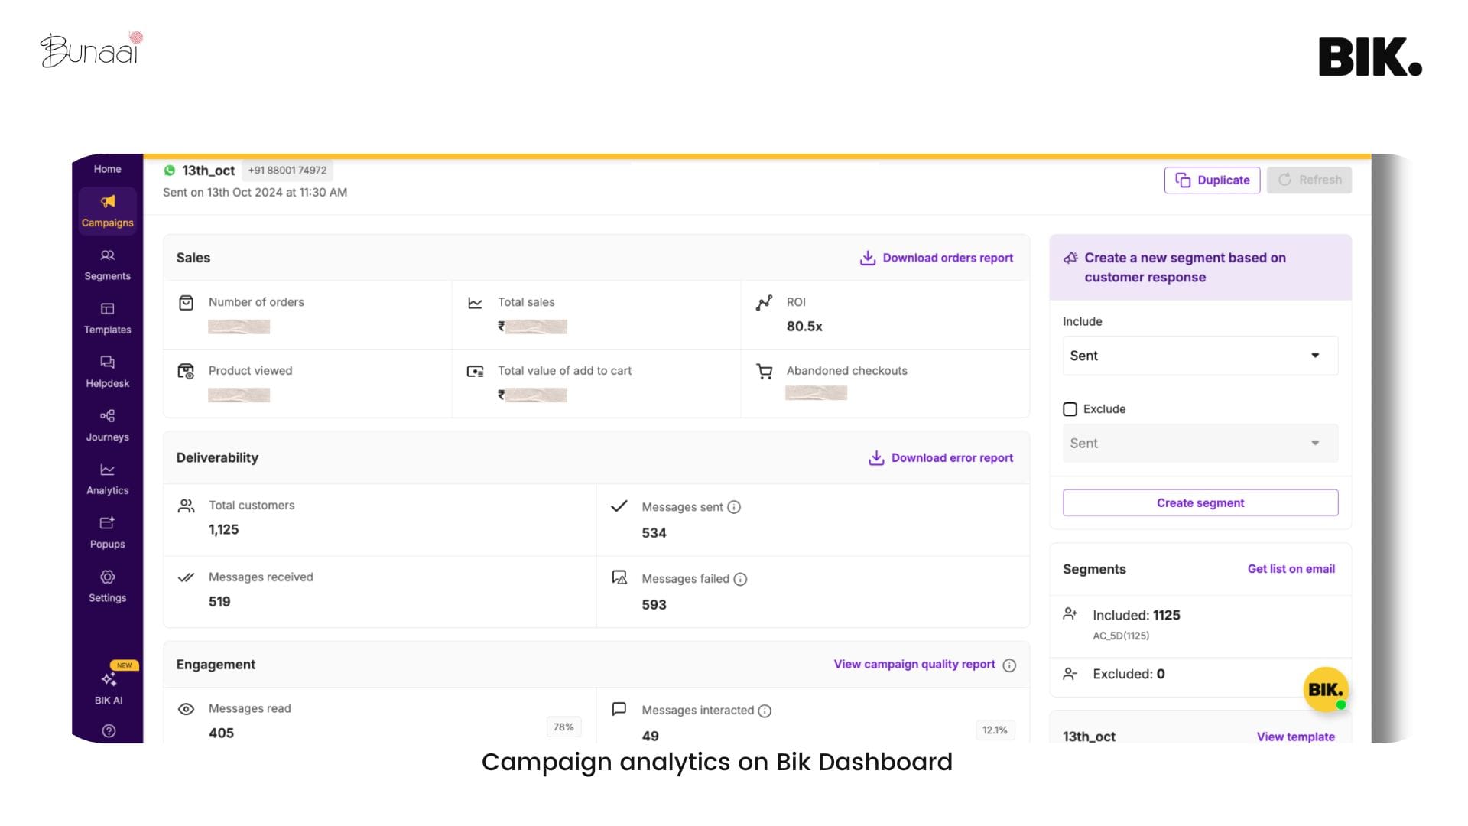Select the Campaigns megaphone icon in sidebar
This screenshot has height=826, width=1468.
click(107, 201)
